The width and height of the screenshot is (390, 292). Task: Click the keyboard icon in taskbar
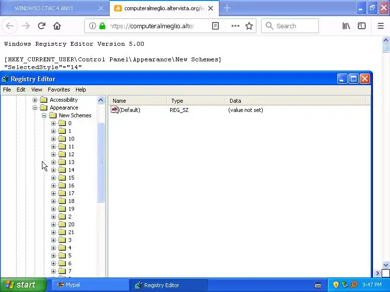[x=318, y=285]
